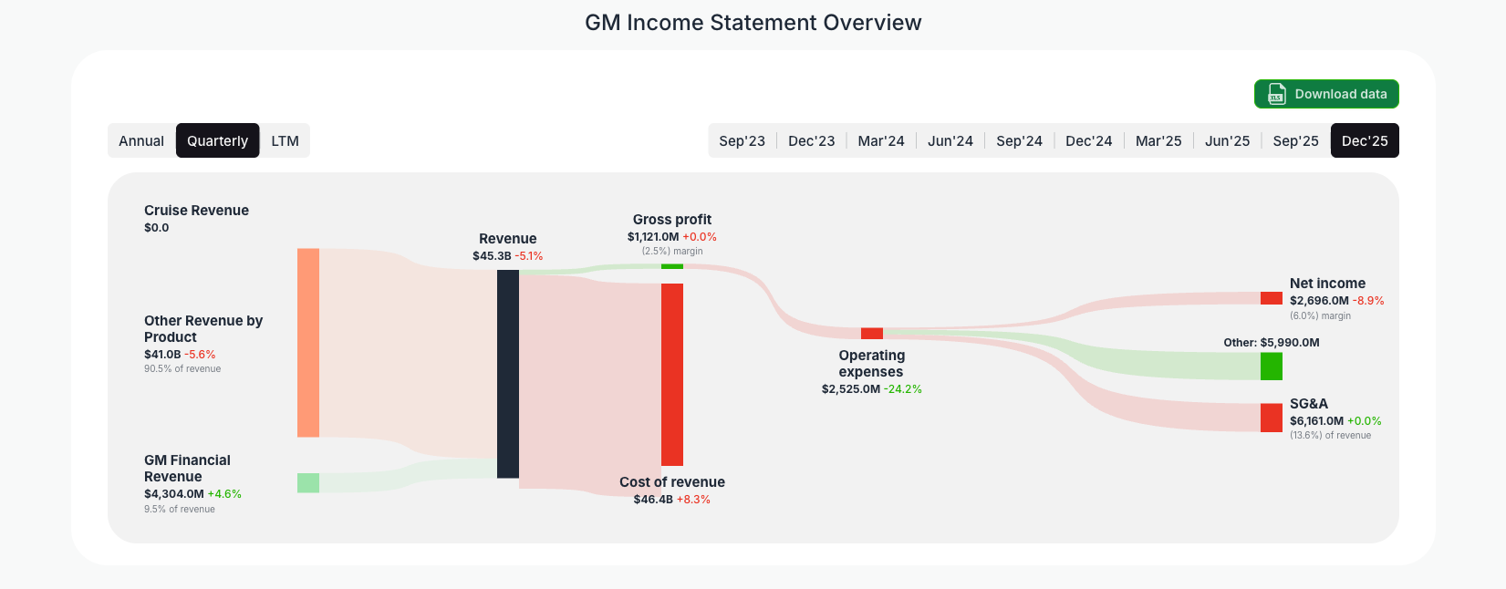Click the XLS icon on Download data button
This screenshot has width=1506, height=589.
(1275, 94)
